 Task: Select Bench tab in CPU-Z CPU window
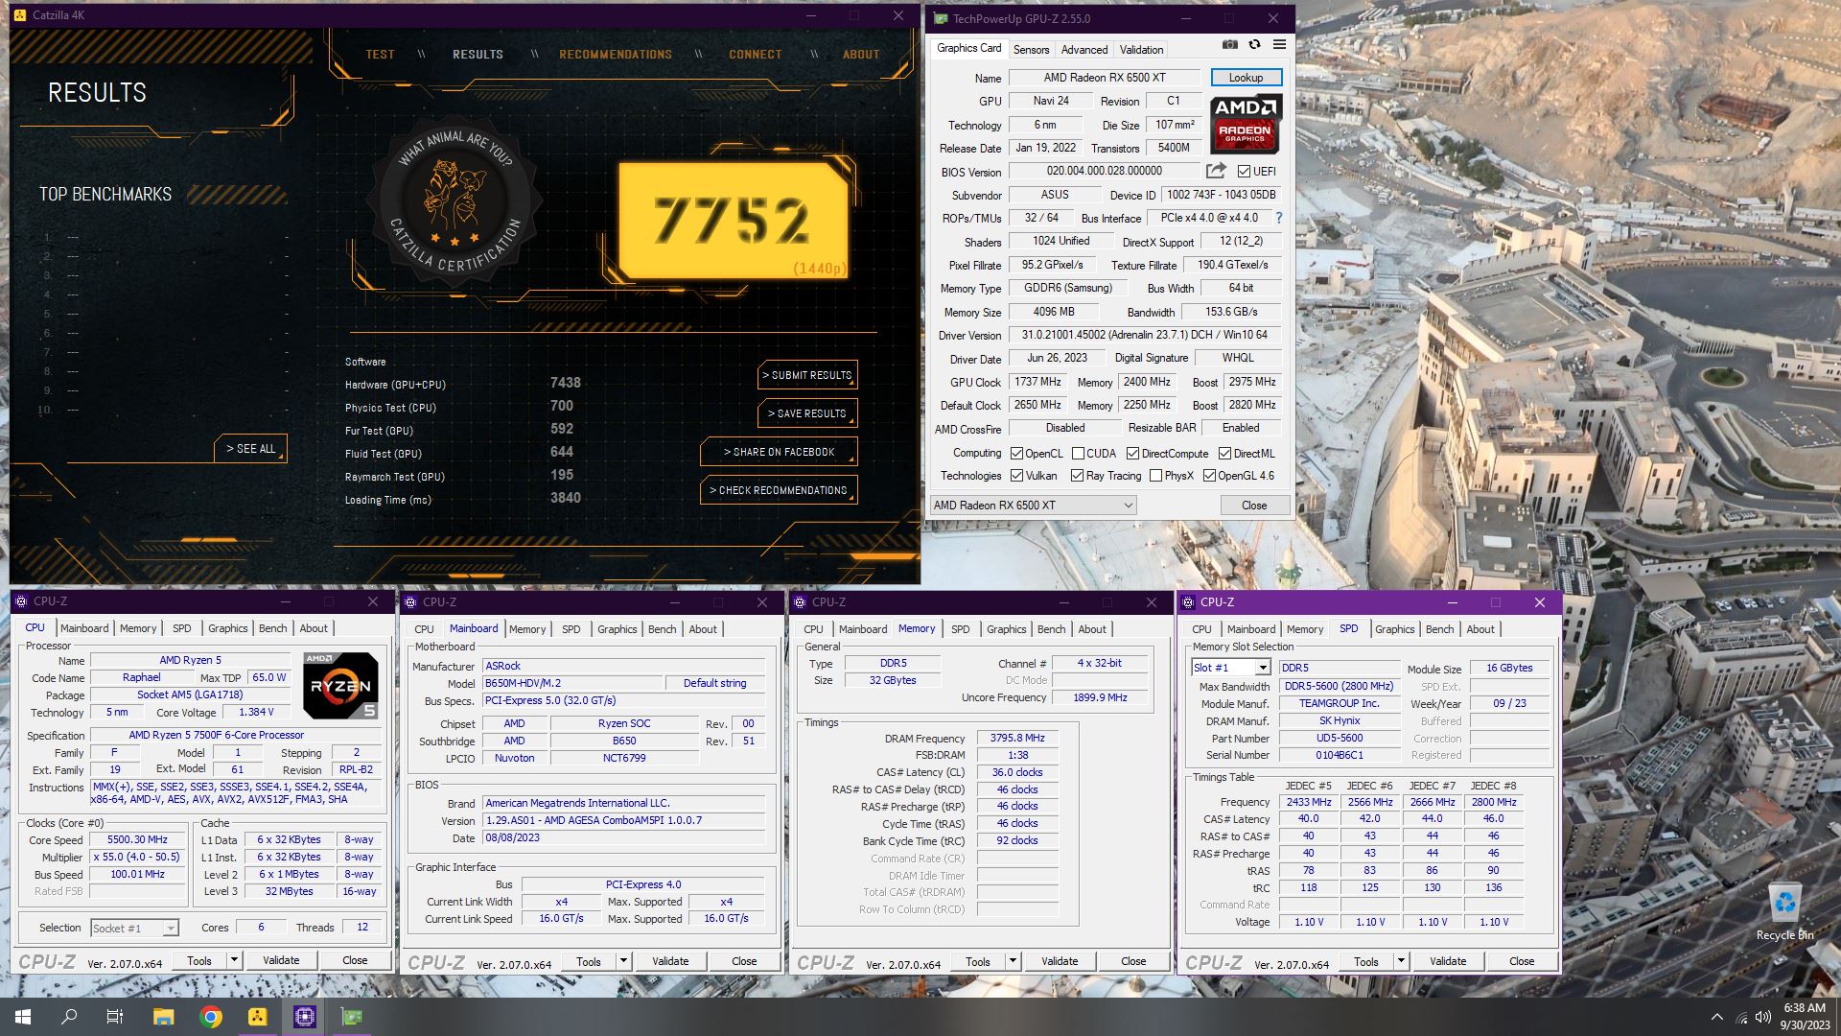[x=272, y=628]
